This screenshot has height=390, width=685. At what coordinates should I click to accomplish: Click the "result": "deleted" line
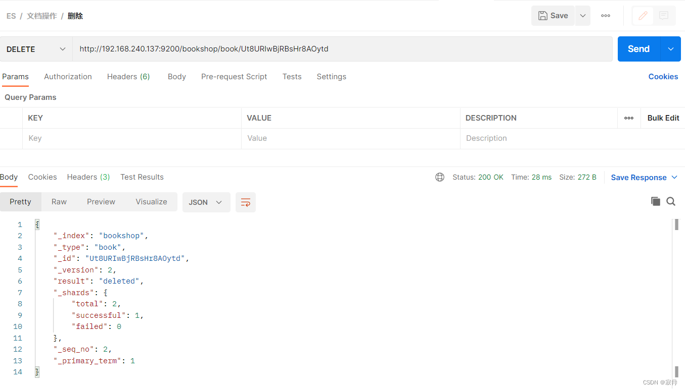pyautogui.click(x=99, y=281)
